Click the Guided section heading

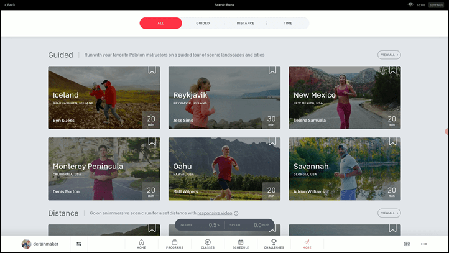[x=60, y=55]
